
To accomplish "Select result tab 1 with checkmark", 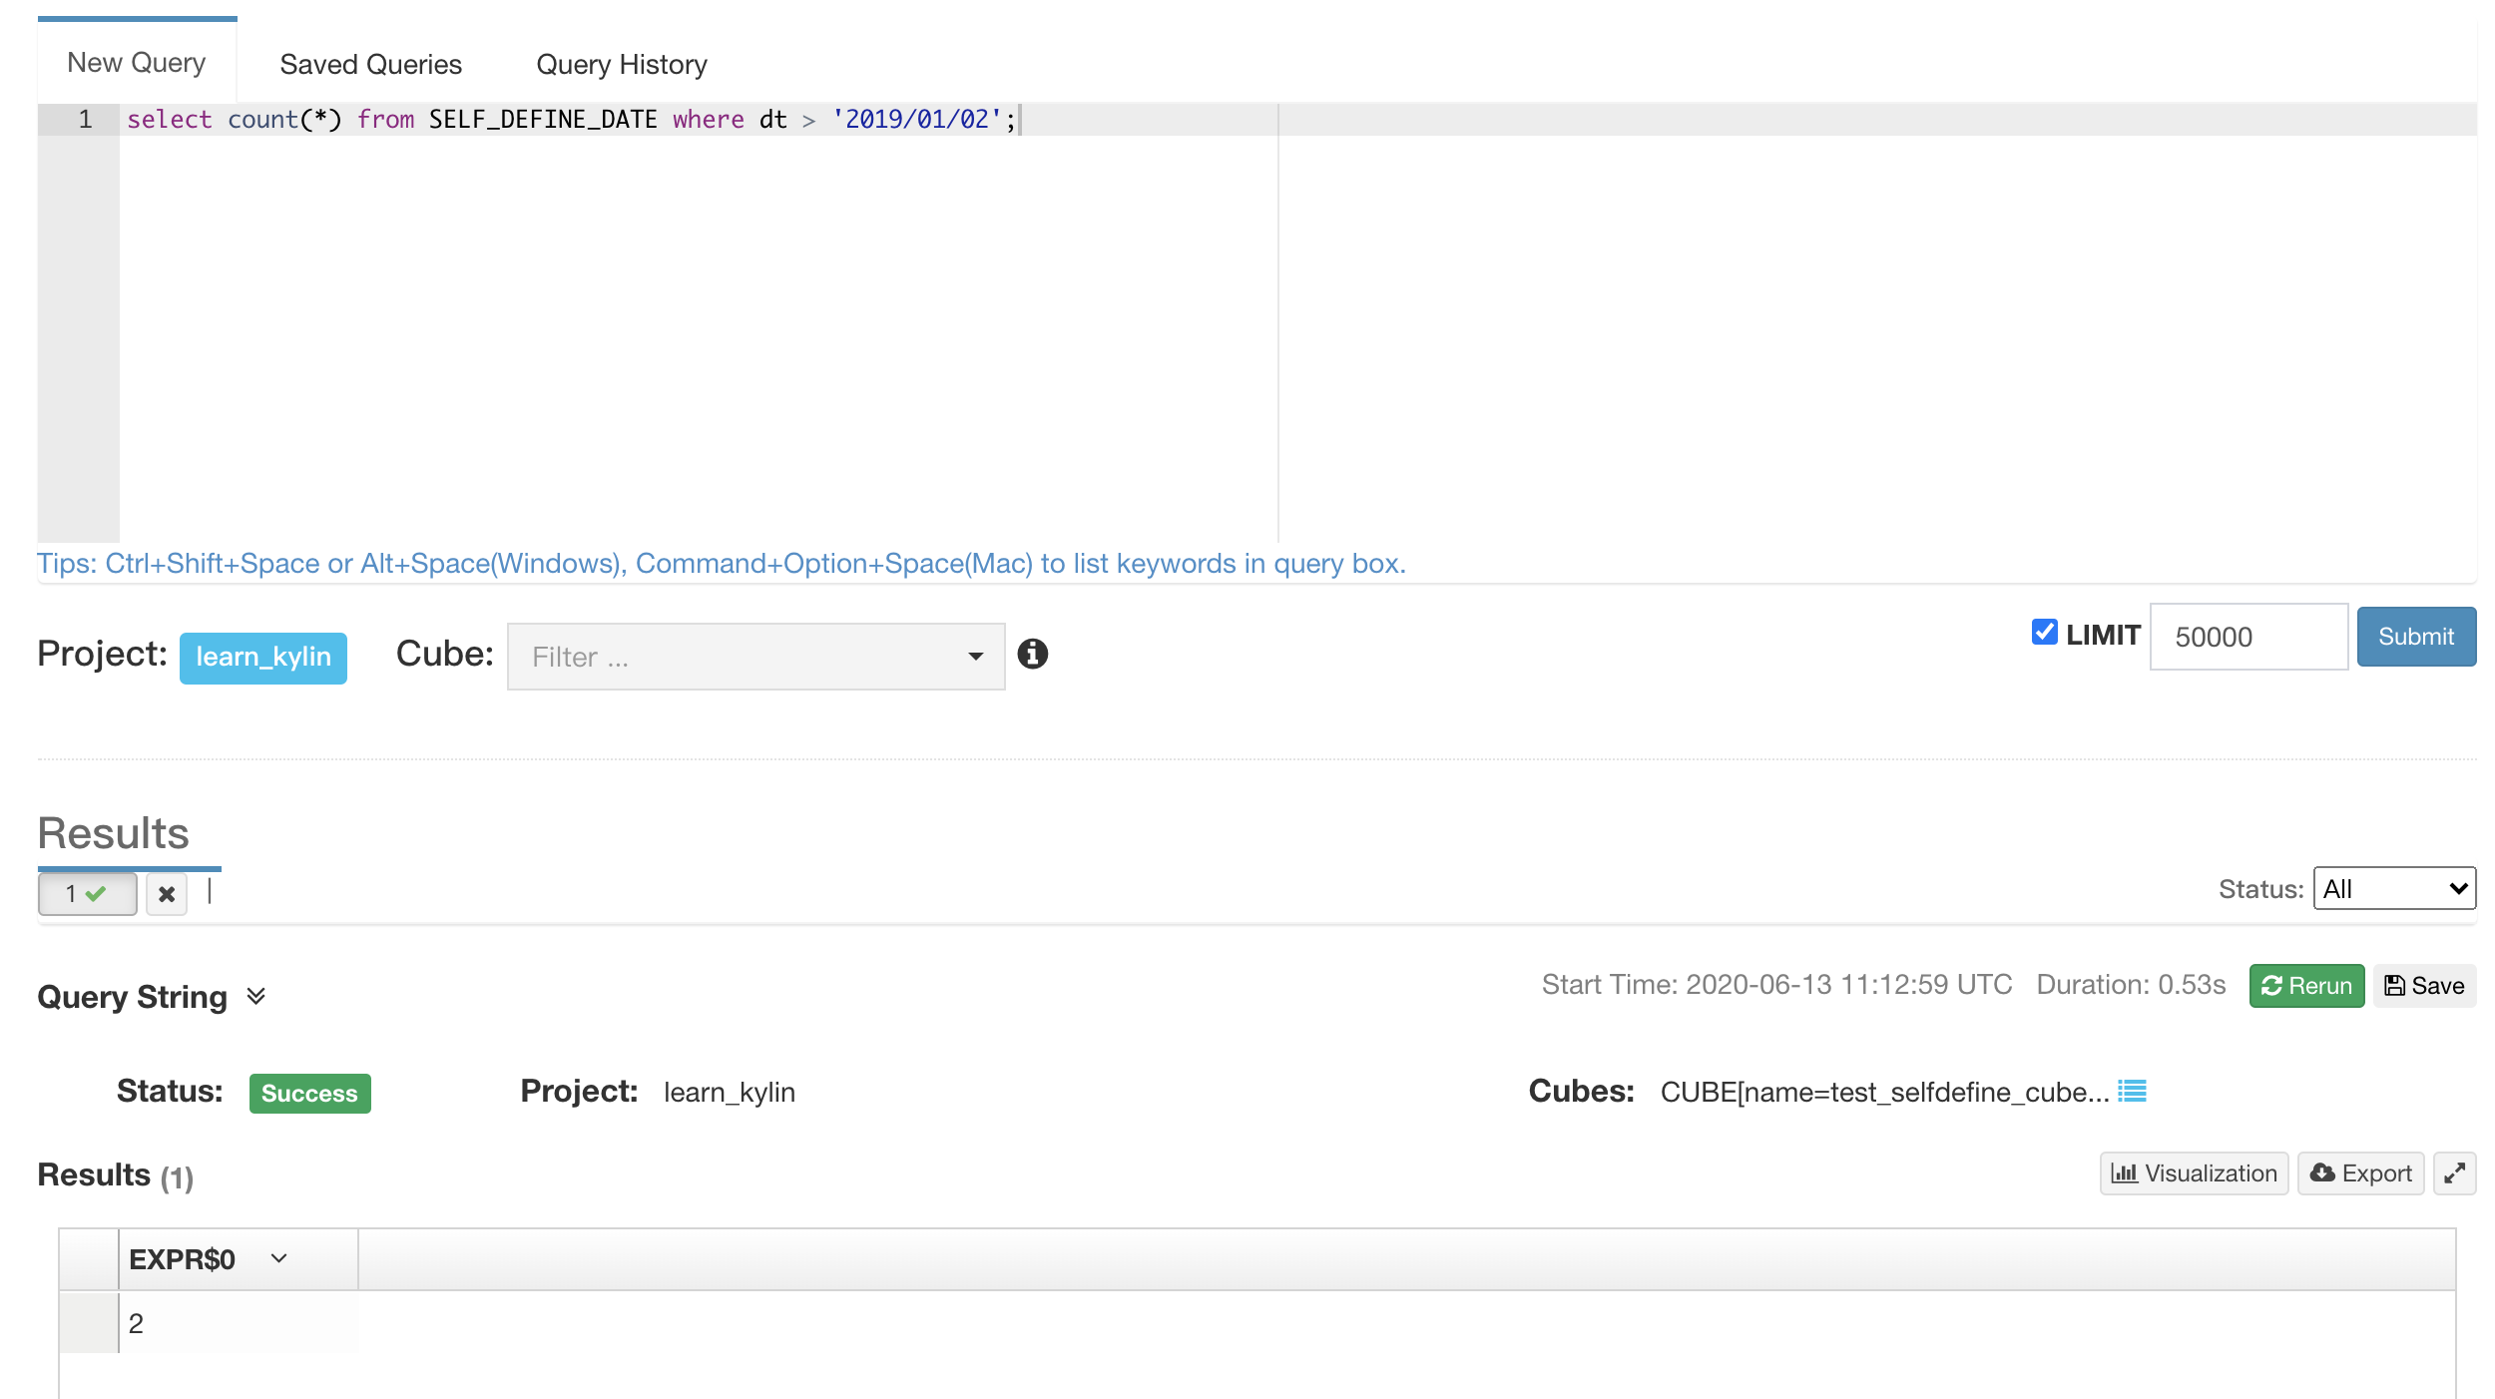I will (87, 893).
